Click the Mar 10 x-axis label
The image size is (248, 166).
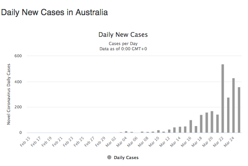(154, 142)
